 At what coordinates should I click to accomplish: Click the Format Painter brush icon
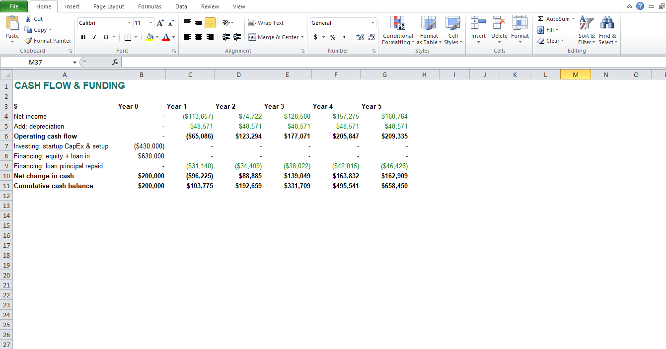28,41
